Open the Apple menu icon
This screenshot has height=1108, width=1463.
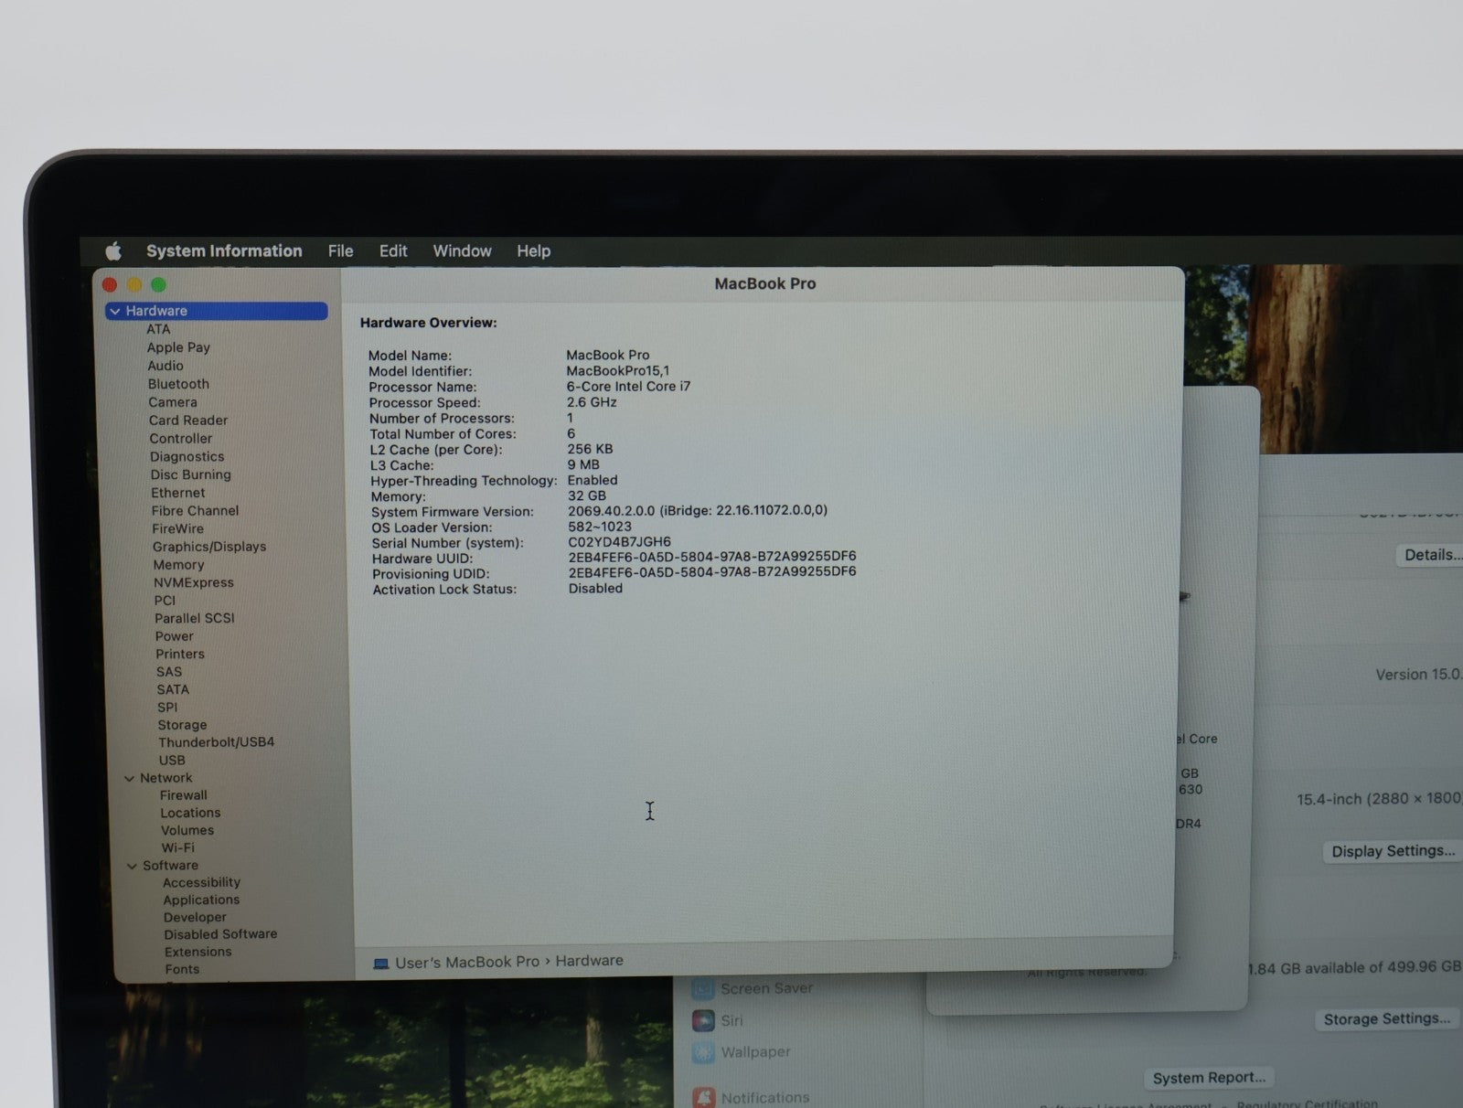click(113, 251)
